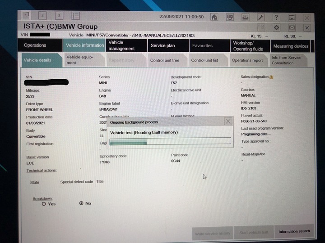Click the Information search button

294,231
